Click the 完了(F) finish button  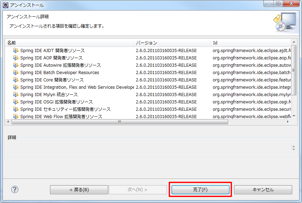[x=200, y=190]
